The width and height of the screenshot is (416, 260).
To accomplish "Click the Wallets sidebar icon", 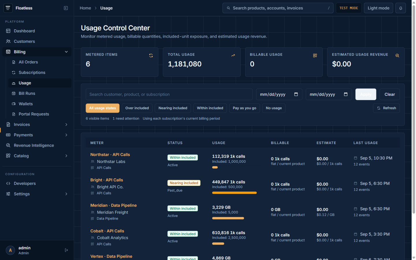I will coord(14,104).
